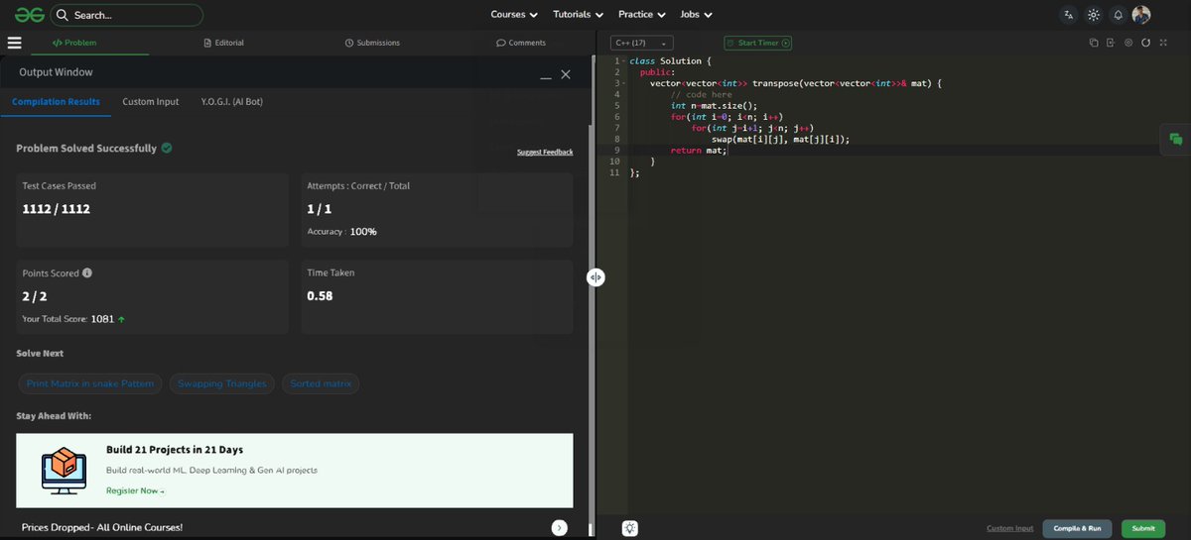Screen dimensions: 1191x540
Task: Switch to the Problem tab
Action: pyautogui.click(x=74, y=43)
